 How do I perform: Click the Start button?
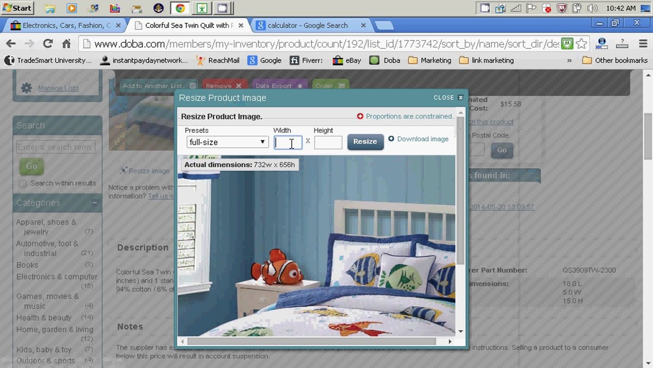pyautogui.click(x=17, y=8)
